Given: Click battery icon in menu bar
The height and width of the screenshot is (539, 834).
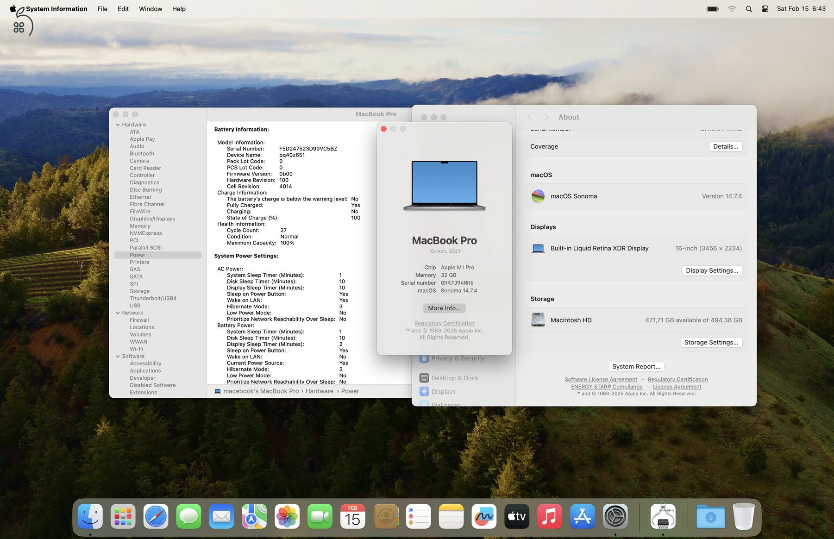Looking at the screenshot, I should coord(713,9).
